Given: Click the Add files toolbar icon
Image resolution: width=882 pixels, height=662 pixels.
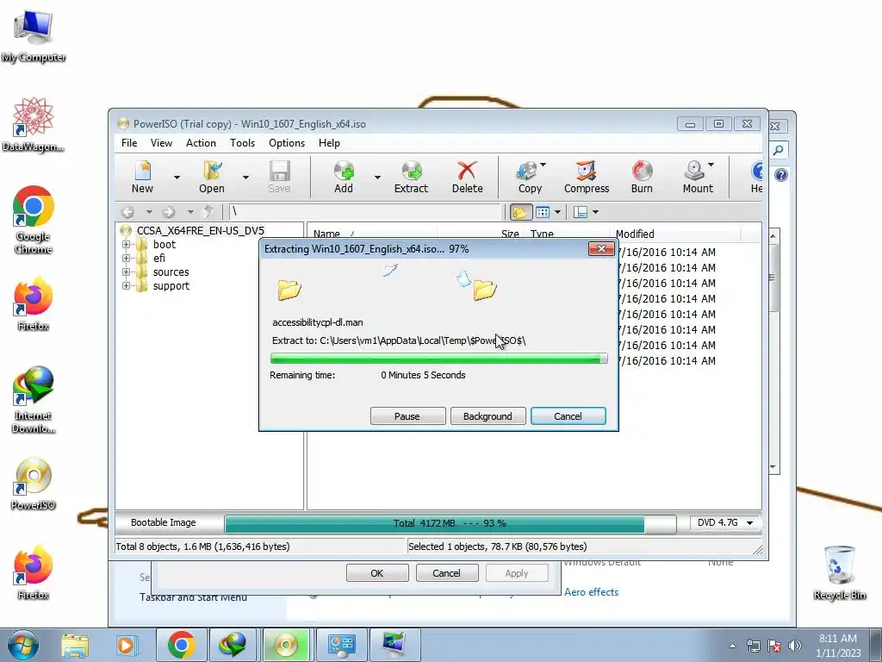Looking at the screenshot, I should [344, 177].
